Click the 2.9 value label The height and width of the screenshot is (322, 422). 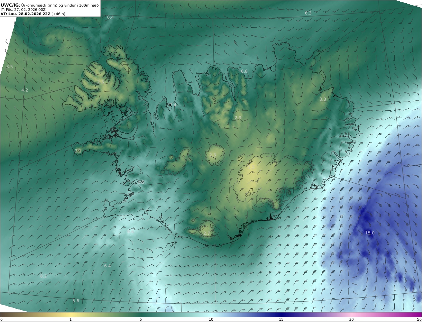coord(238,118)
